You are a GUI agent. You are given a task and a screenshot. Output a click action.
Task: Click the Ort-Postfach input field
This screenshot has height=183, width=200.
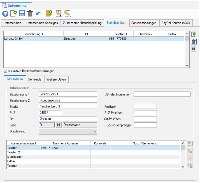(145, 119)
